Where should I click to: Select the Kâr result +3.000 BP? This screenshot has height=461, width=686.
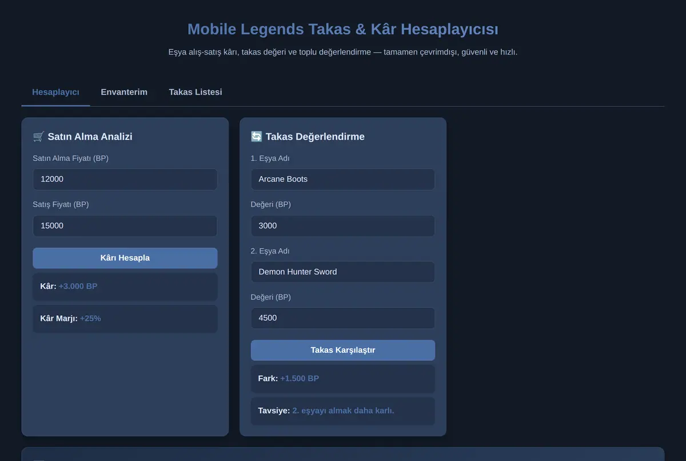(x=78, y=286)
